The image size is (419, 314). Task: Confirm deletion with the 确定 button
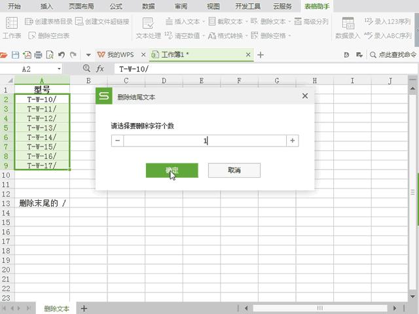[172, 170]
